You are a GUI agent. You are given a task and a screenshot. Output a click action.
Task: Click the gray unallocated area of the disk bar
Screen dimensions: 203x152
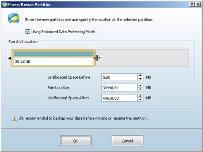(142, 58)
